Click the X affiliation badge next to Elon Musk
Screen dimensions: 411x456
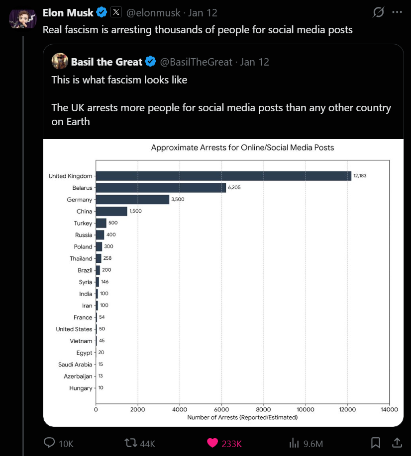[116, 12]
